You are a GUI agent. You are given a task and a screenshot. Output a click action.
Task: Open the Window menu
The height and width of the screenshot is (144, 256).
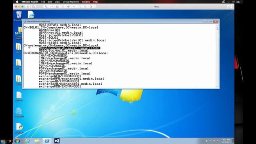(86, 2)
